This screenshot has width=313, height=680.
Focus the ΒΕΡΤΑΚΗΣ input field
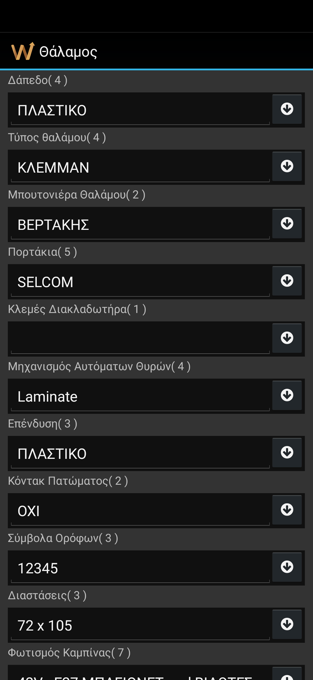click(140, 224)
